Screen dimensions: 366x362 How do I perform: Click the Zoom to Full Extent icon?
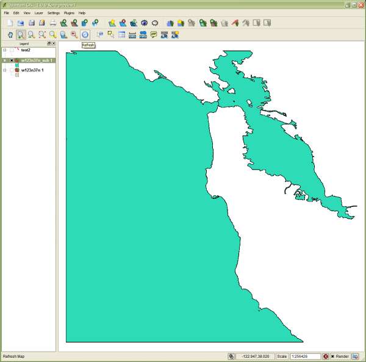[x=42, y=35]
